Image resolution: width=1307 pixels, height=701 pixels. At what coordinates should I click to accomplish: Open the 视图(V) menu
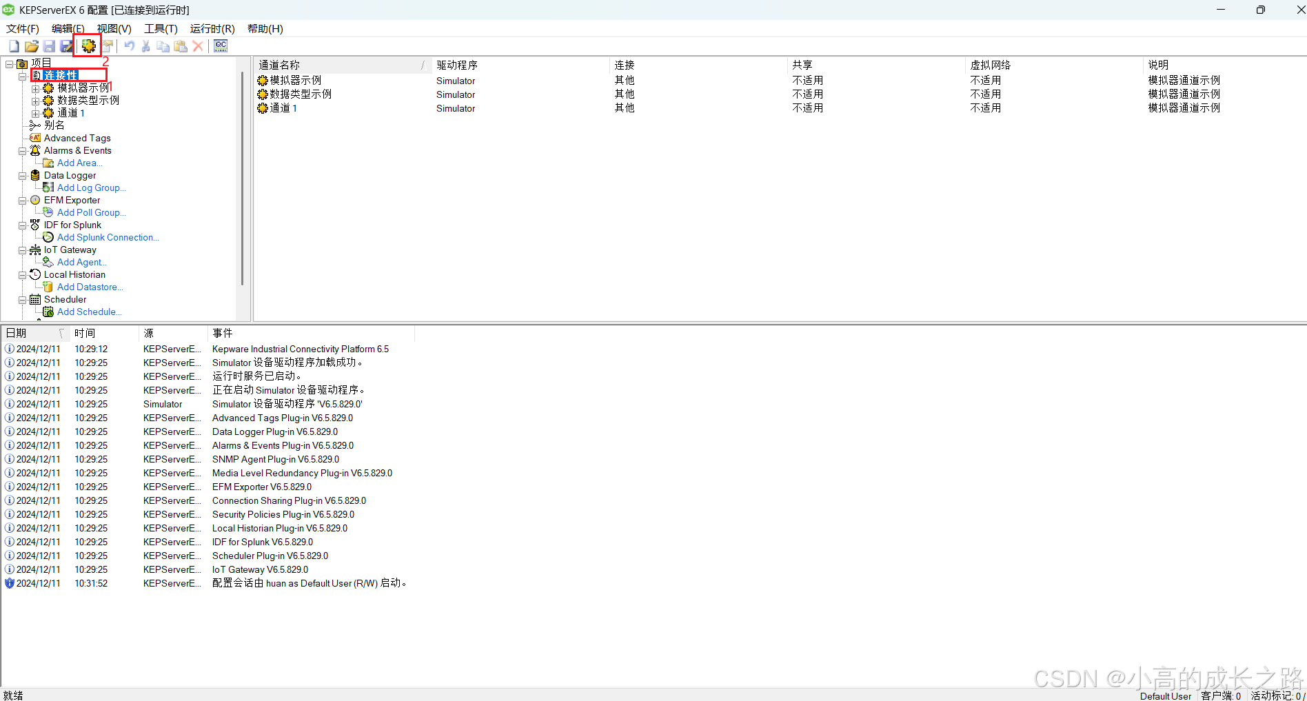114,28
